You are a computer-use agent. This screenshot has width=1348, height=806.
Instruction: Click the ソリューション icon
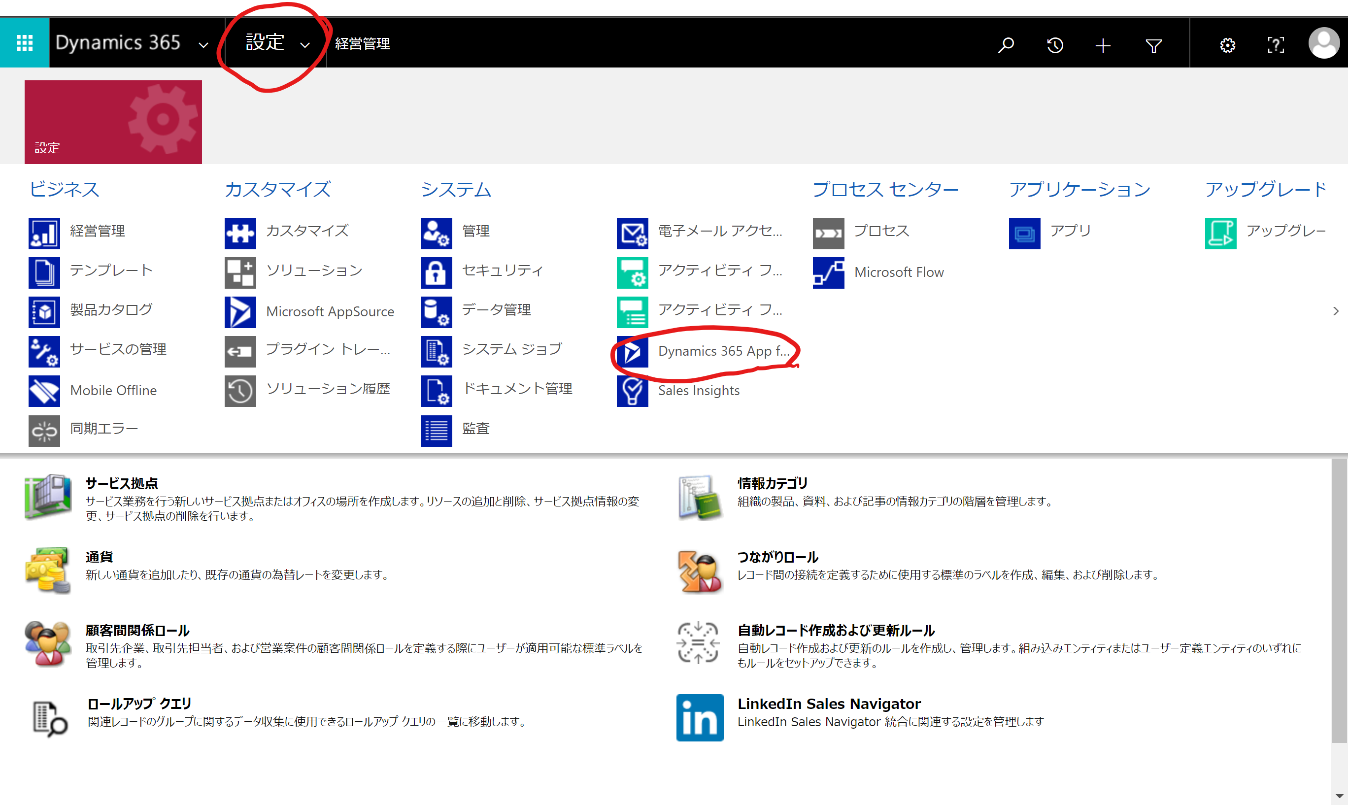click(240, 272)
